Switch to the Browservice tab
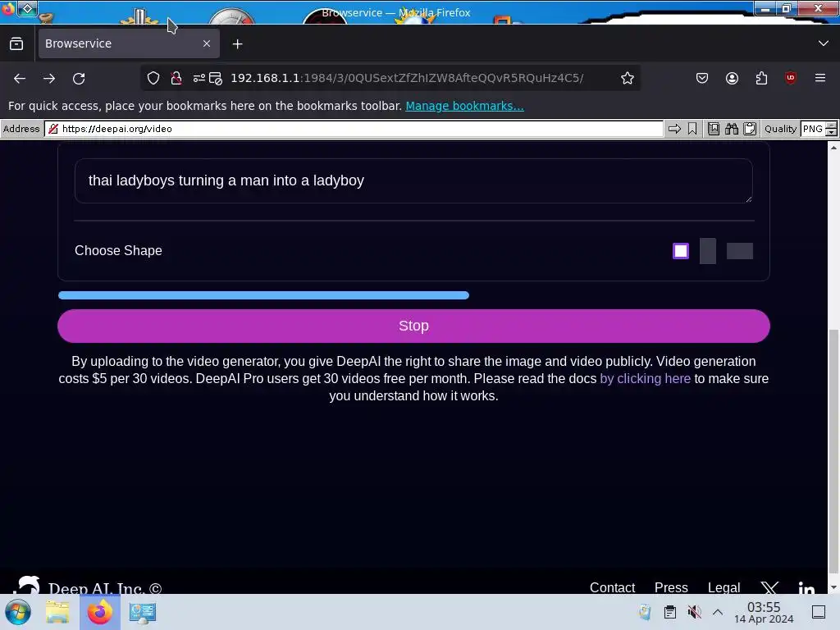 tap(129, 44)
